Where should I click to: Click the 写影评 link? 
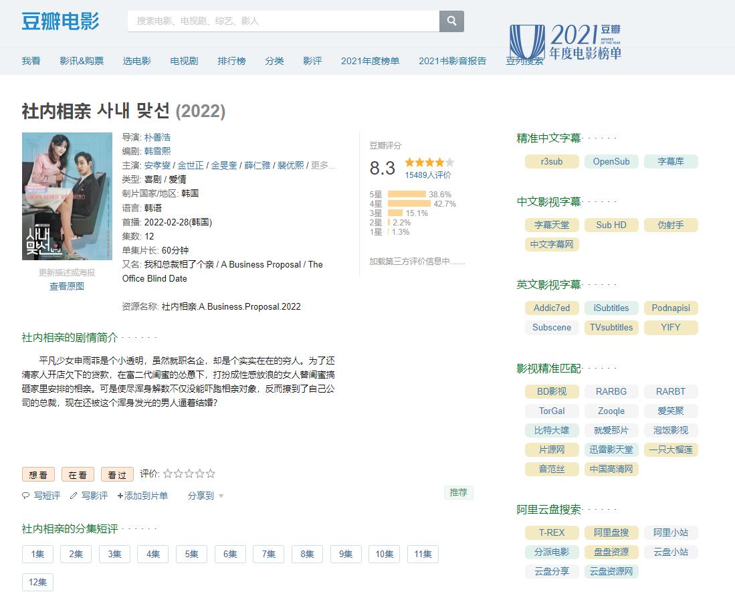click(x=95, y=496)
